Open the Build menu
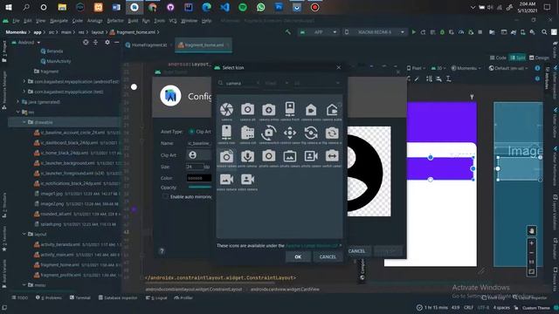559x314 pixels. point(133,21)
